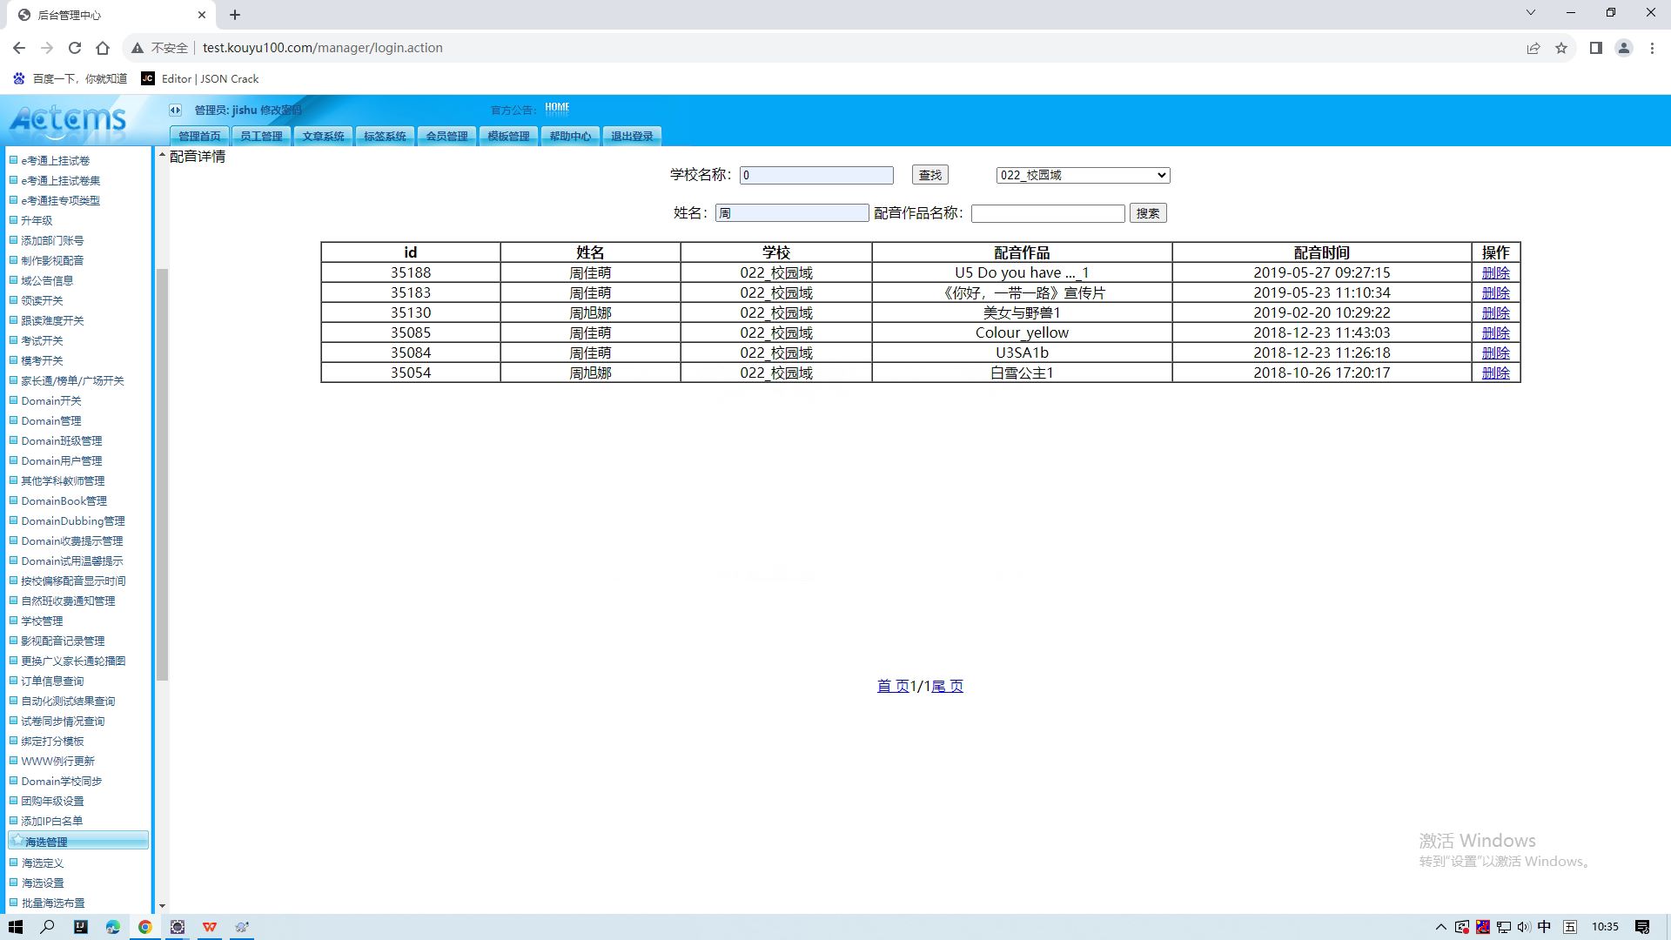Image resolution: width=1671 pixels, height=940 pixels.
Task: Focus the 学校名称 input field
Action: tap(816, 175)
